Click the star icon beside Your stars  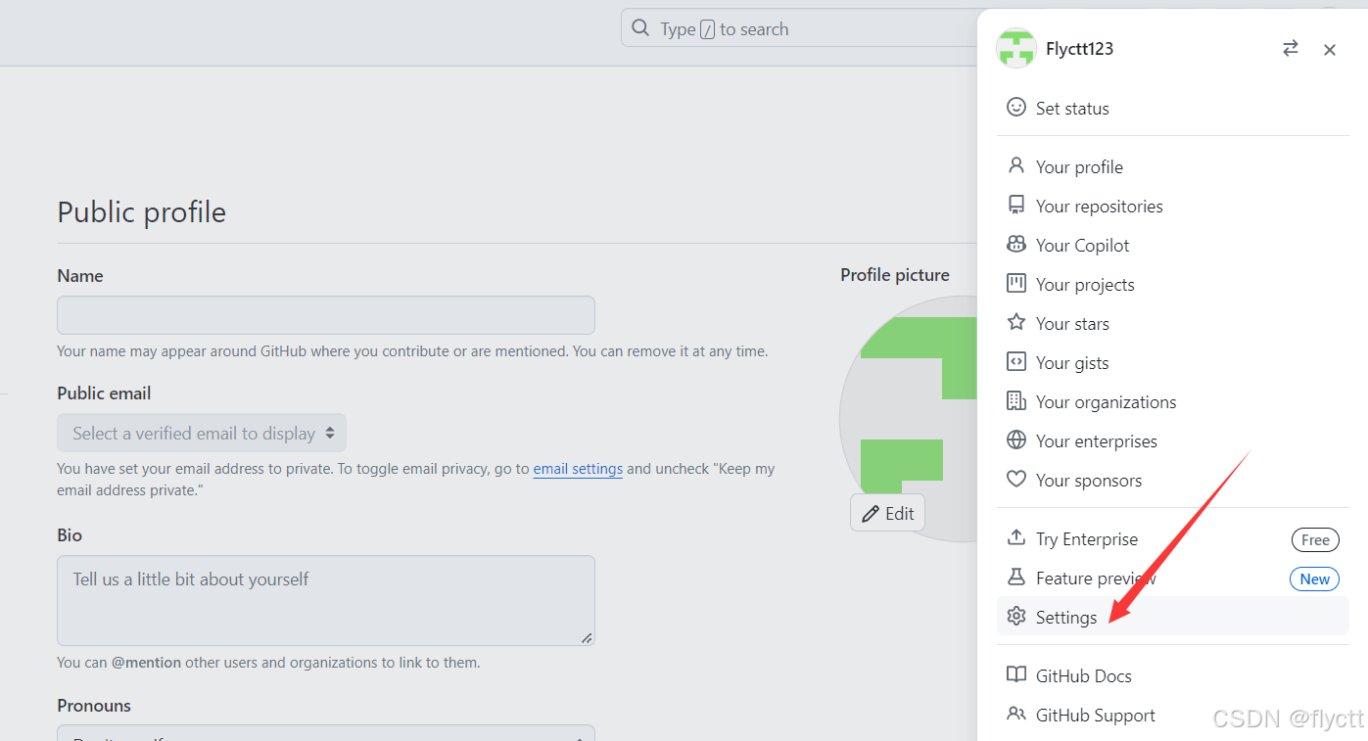pyautogui.click(x=1016, y=323)
